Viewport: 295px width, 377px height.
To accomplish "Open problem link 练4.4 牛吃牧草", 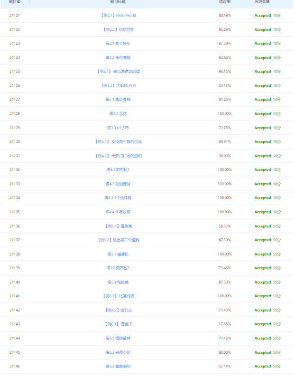I will (x=118, y=212).
